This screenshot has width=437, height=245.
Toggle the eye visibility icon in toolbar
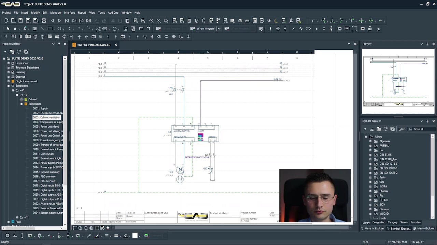pos(269,21)
